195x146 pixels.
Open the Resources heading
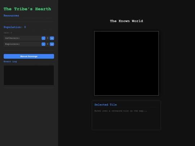click(x=11, y=16)
